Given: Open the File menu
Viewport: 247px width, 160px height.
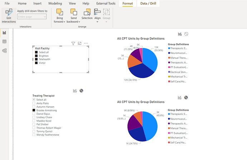Looking at the screenshot, I should [7, 4].
